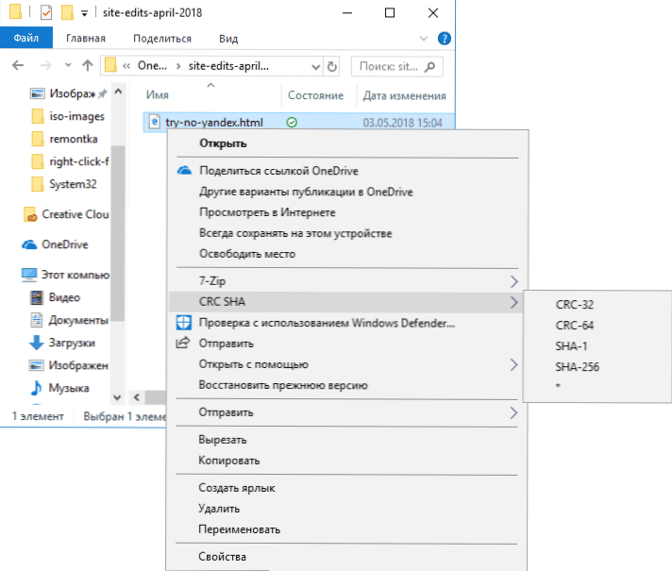This screenshot has height=571, width=672.
Task: Go up one folder level
Action: pyautogui.click(x=88, y=65)
